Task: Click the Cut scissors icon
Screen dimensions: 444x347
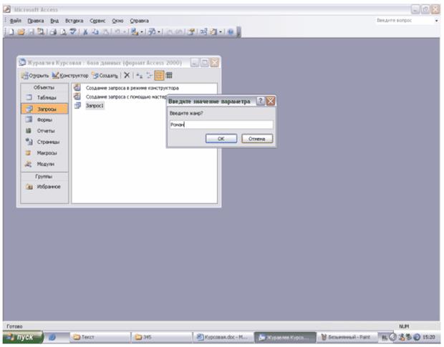Action: [x=85, y=31]
